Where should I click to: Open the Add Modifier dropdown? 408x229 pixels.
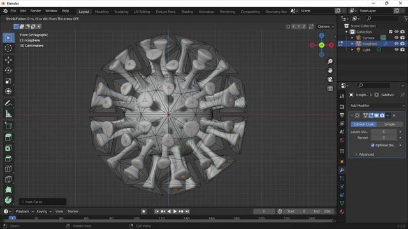[x=377, y=106]
